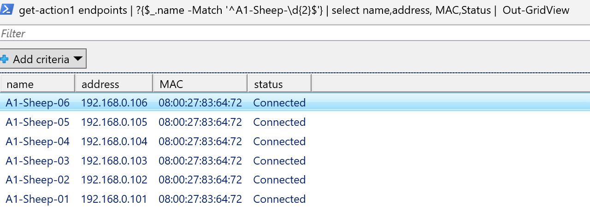The width and height of the screenshot is (590, 224).
Task: Select the A1-Sheep-02 row
Action: coord(37,180)
